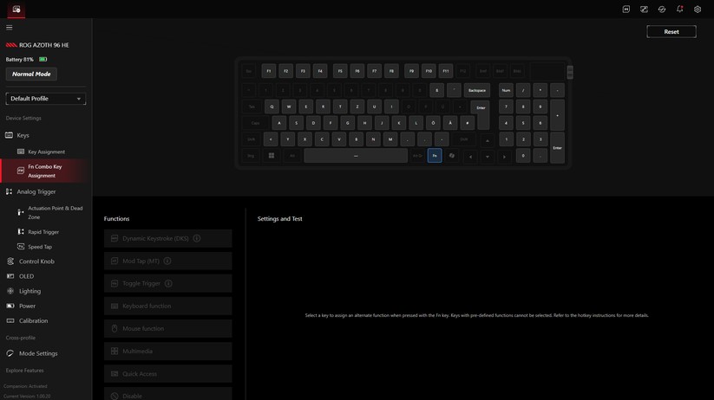
Task: Open the Default Profile dropdown
Action: click(46, 99)
